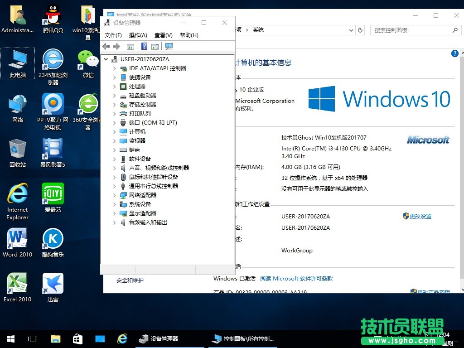Open the address bar history dropdown in Control Panel
This screenshot has width=464, height=348.
[x=351, y=30]
